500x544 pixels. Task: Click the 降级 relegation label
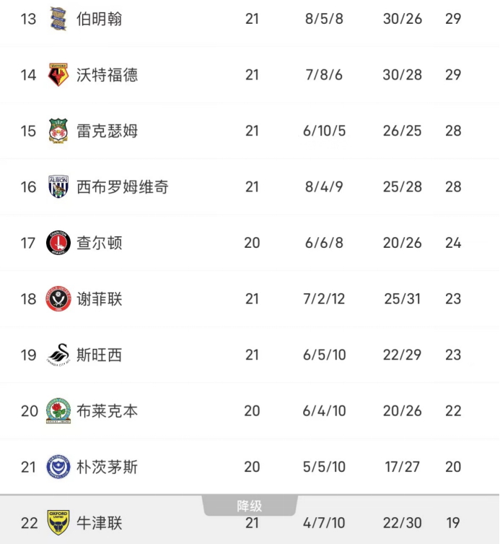250,506
